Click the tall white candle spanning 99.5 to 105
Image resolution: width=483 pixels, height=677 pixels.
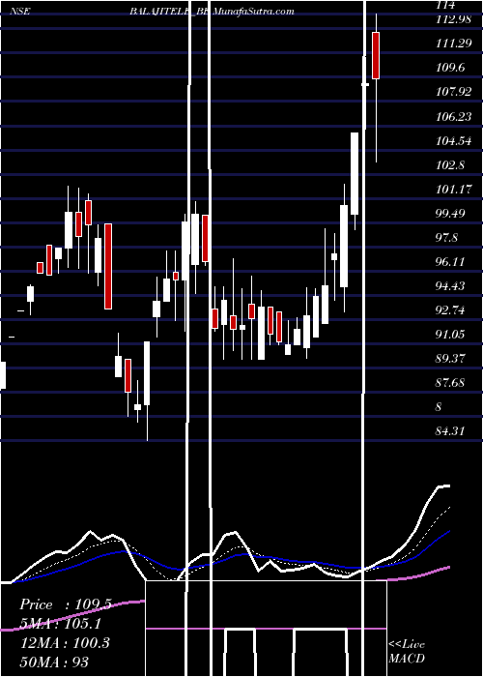coord(355,173)
